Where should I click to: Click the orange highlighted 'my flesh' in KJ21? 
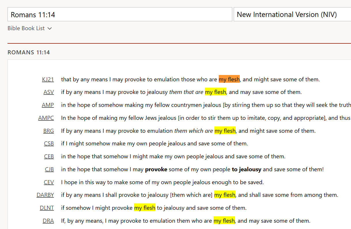point(229,79)
